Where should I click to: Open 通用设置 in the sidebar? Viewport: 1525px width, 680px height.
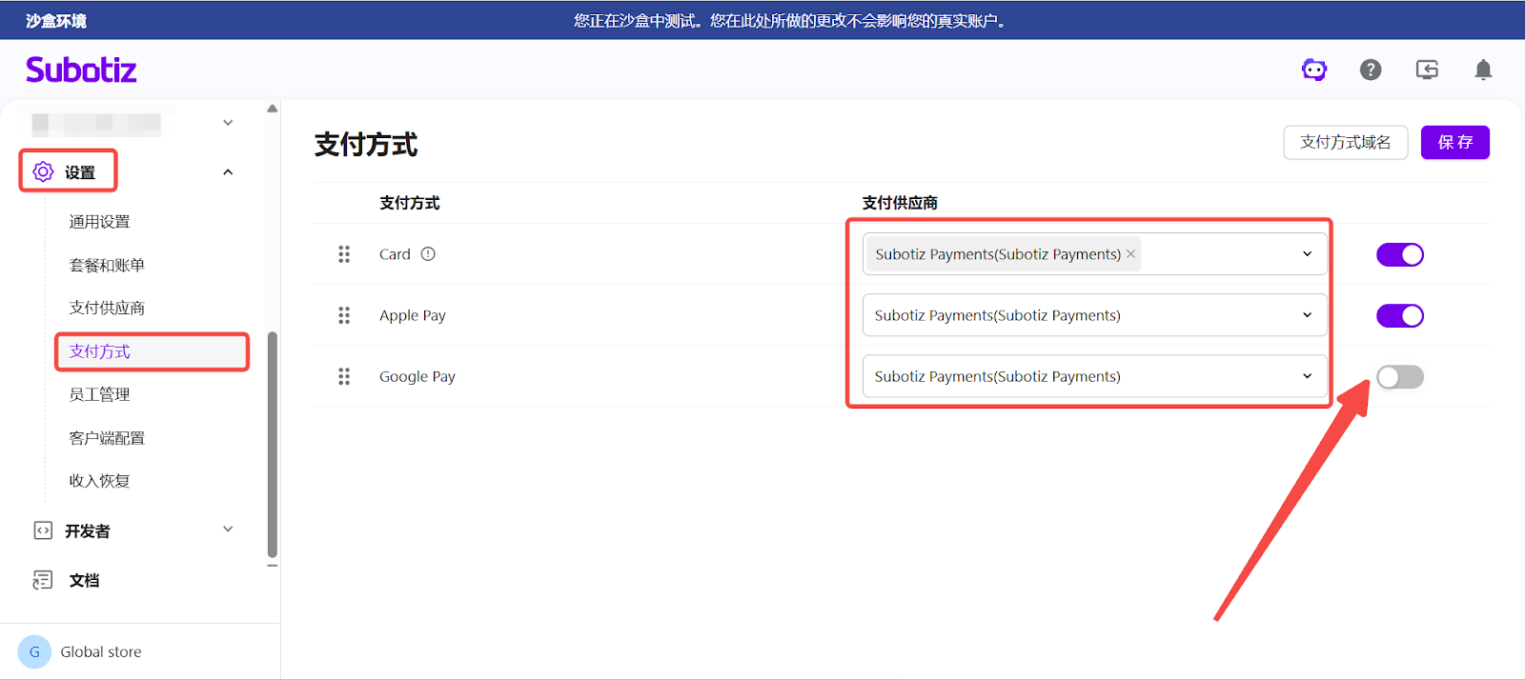pos(99,222)
